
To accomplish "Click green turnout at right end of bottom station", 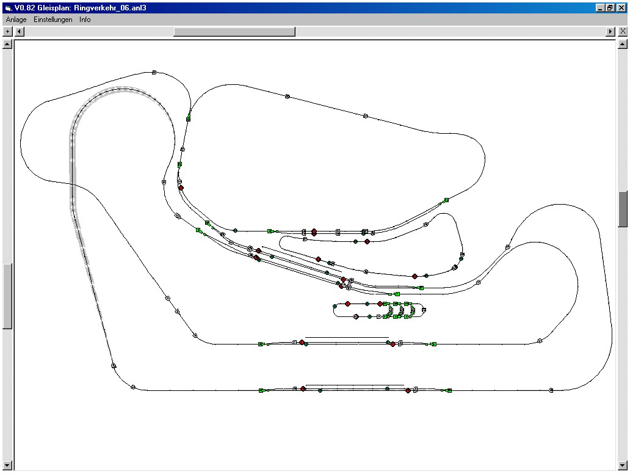I will click(449, 390).
